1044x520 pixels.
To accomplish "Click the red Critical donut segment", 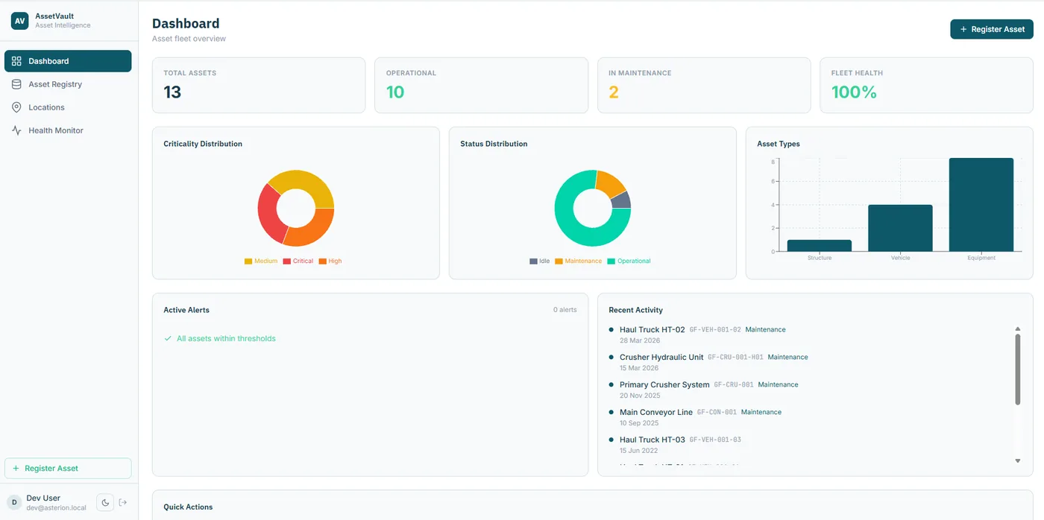I will click(x=268, y=212).
